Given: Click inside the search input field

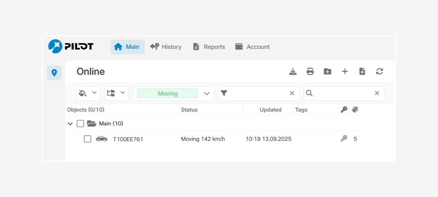Looking at the screenshot, I should [x=343, y=93].
